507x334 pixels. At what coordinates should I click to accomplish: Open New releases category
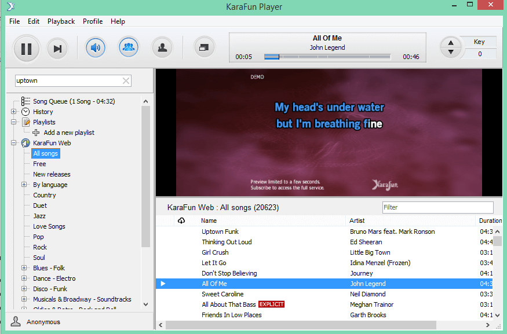pos(52,174)
